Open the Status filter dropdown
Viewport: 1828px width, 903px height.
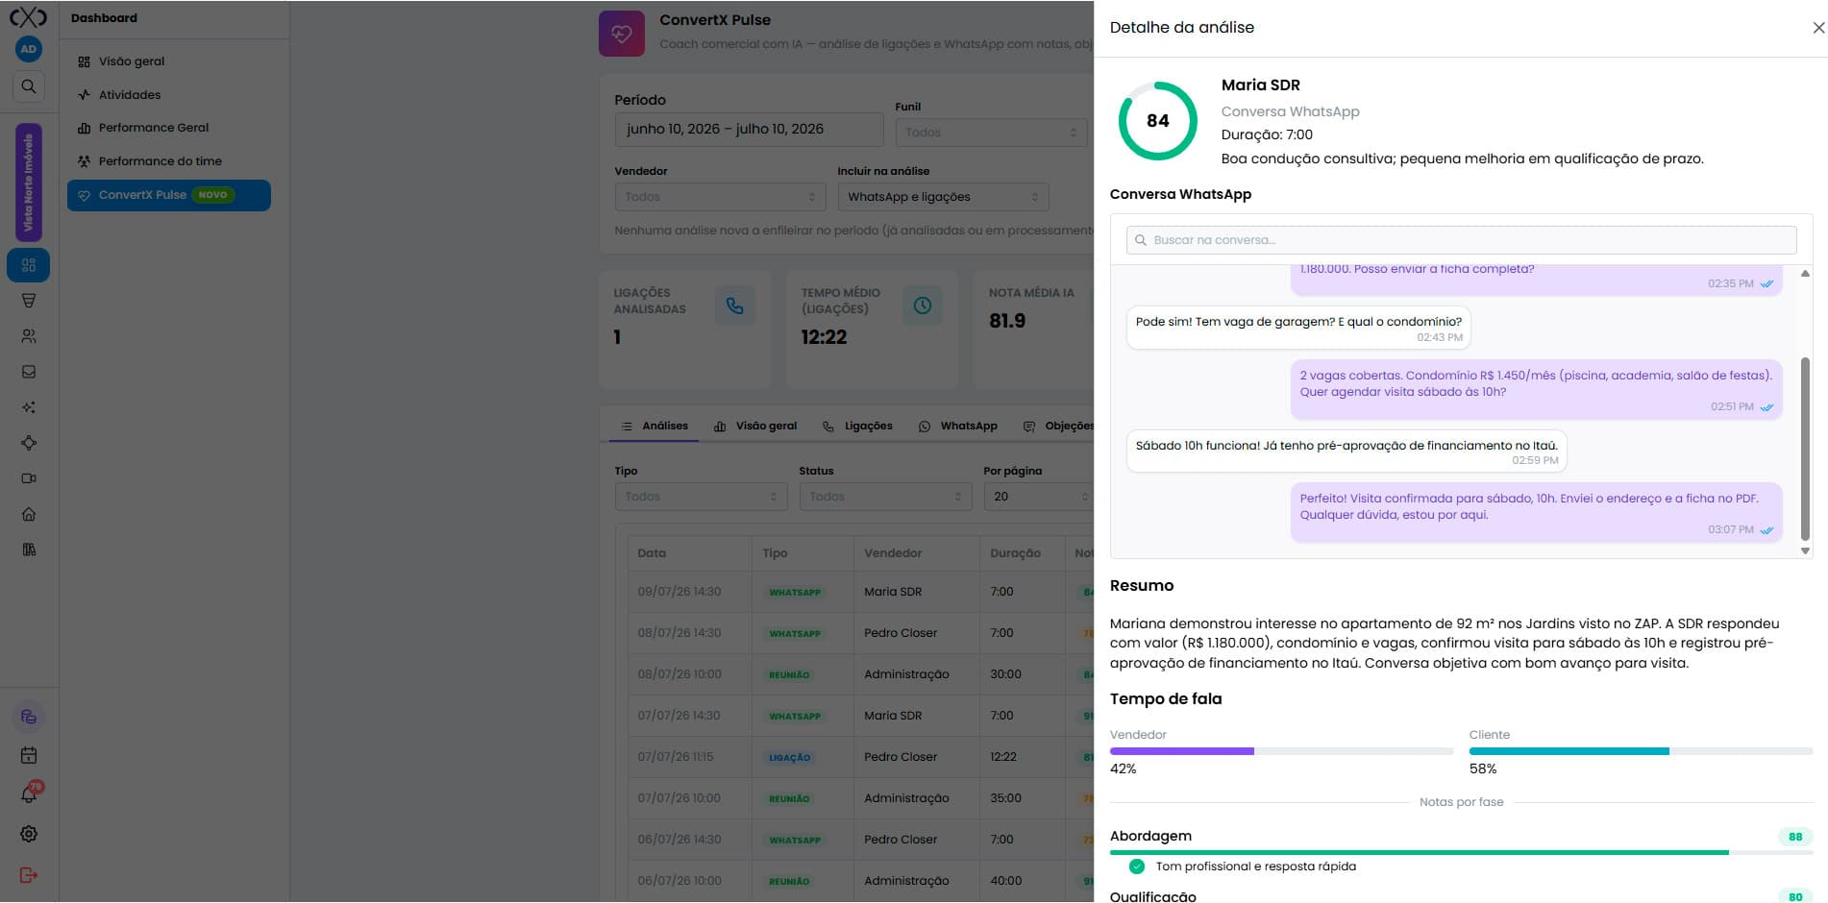(885, 497)
